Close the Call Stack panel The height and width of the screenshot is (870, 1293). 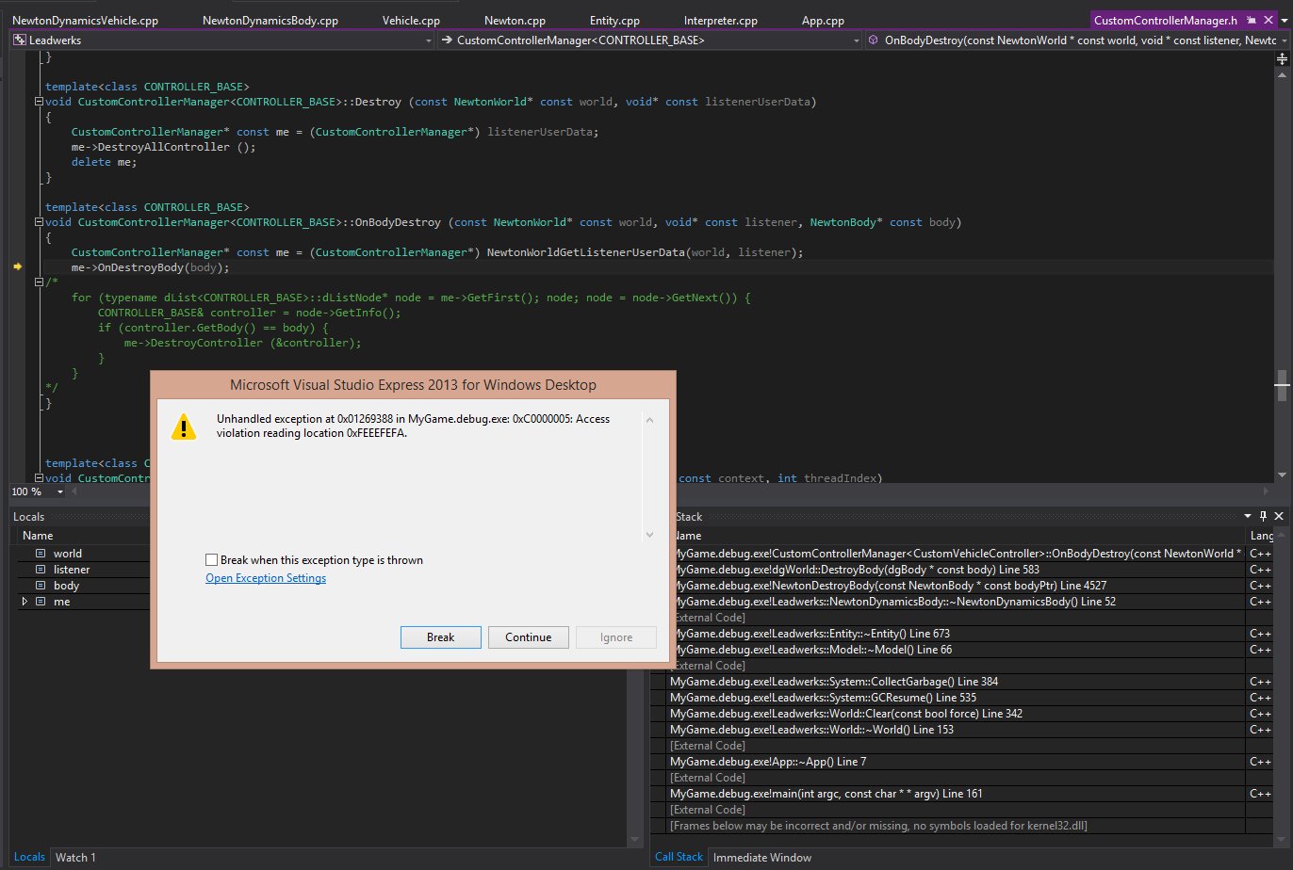pyautogui.click(x=1279, y=516)
